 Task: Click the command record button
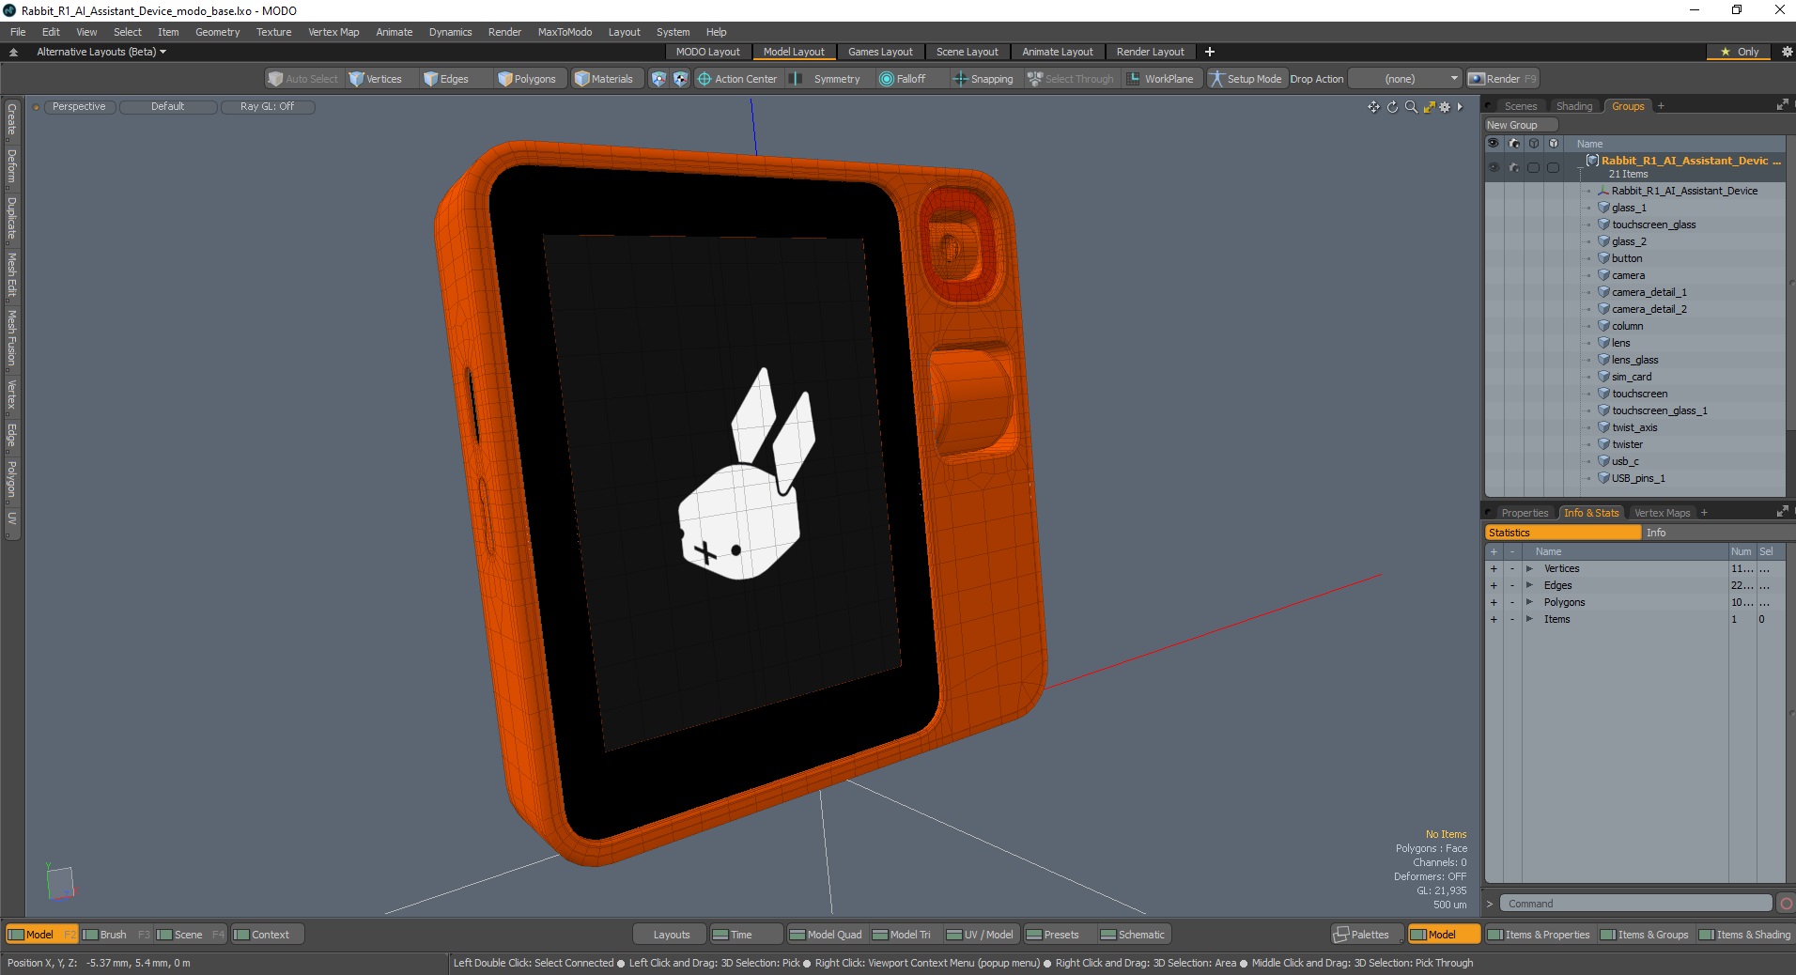click(1786, 904)
